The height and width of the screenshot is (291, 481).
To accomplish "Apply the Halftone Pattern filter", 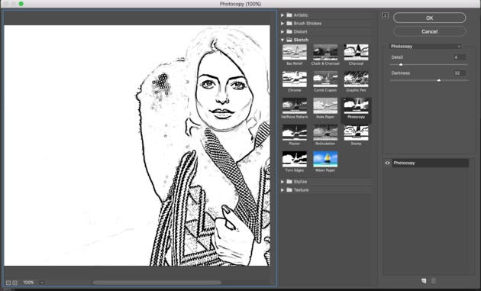I will pyautogui.click(x=294, y=106).
